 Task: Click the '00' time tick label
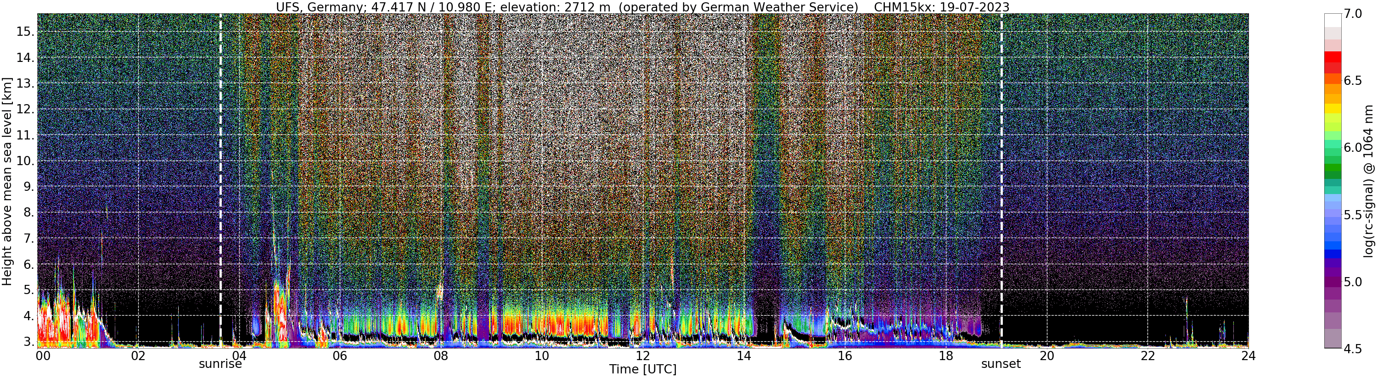click(x=42, y=356)
